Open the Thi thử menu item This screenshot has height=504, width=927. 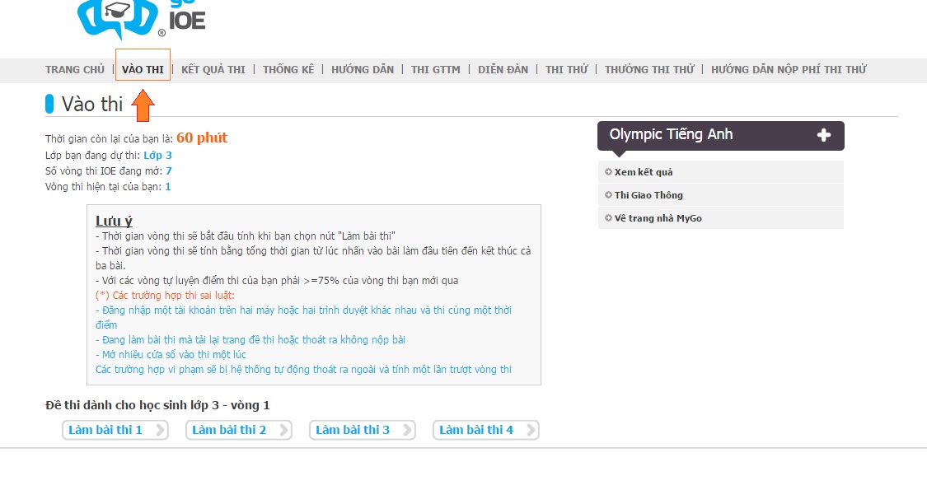coord(566,70)
